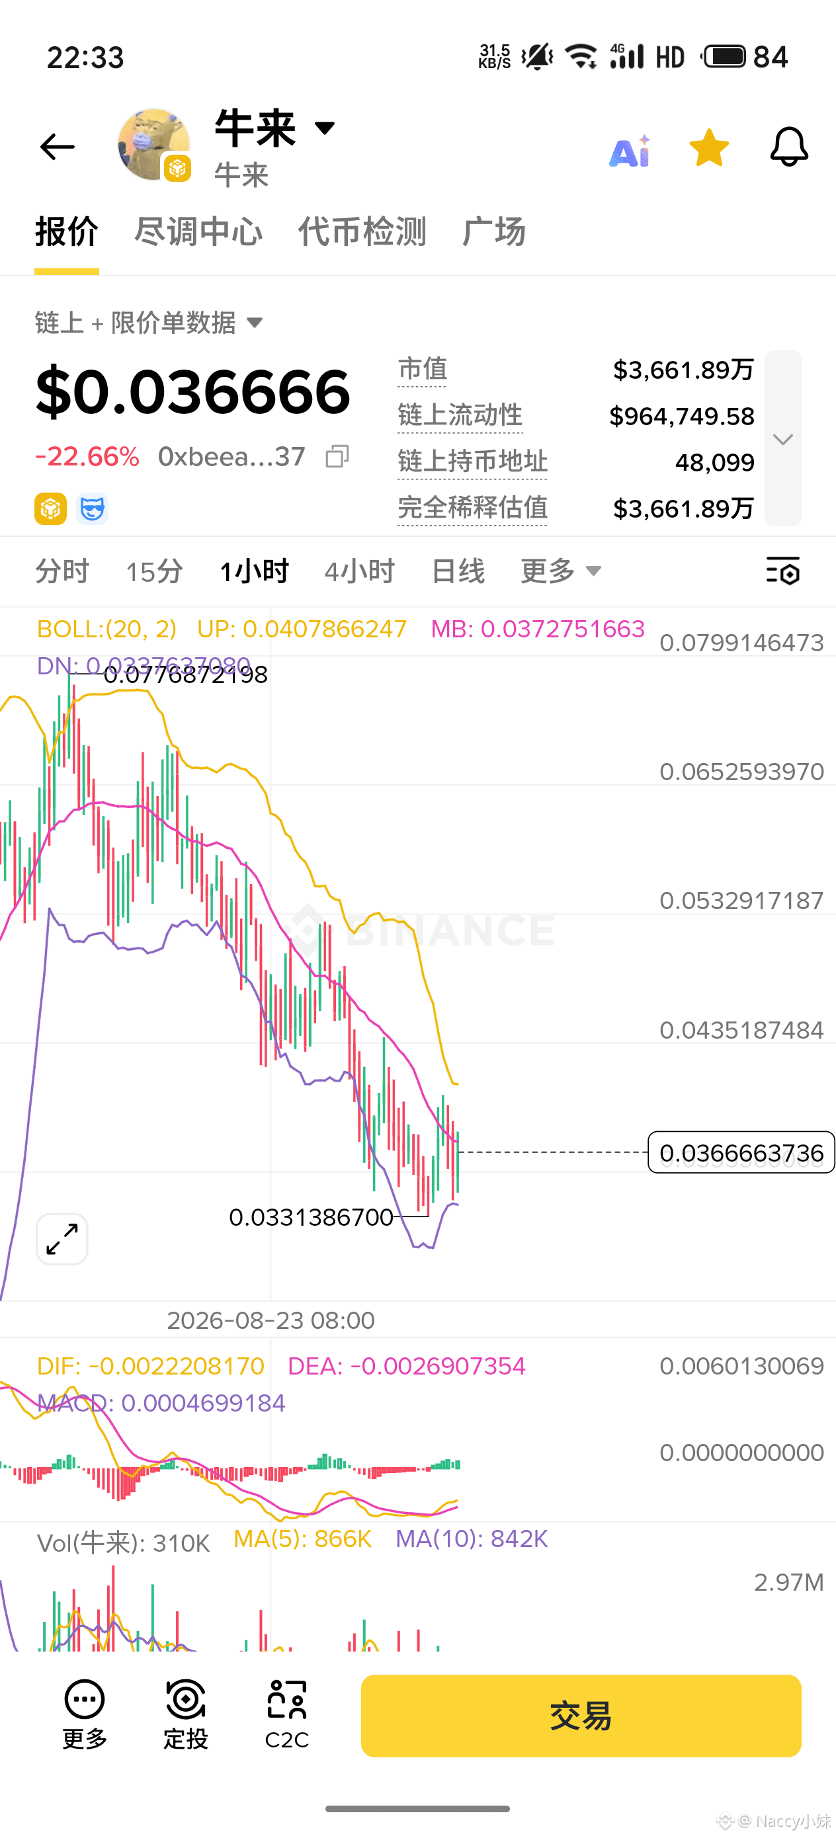
Task: Tap the DIF MACD indicator label
Action: [151, 1366]
